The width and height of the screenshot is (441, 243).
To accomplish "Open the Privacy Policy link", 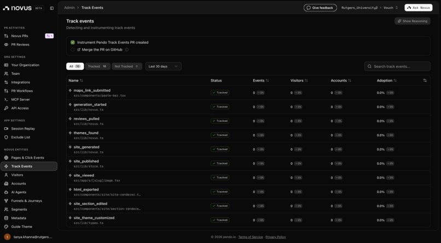I will click(275, 237).
